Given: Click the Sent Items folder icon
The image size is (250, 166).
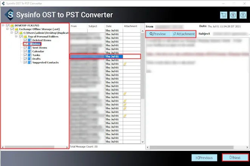Looking at the screenshot, I should pyautogui.click(x=30, y=48).
